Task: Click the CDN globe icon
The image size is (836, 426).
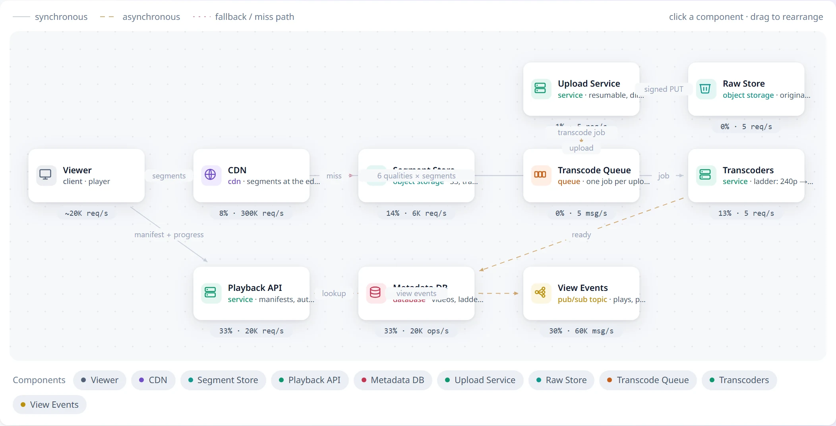Action: coord(210,175)
